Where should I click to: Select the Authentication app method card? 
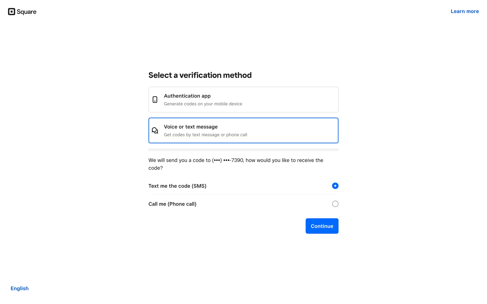click(279, 100)
